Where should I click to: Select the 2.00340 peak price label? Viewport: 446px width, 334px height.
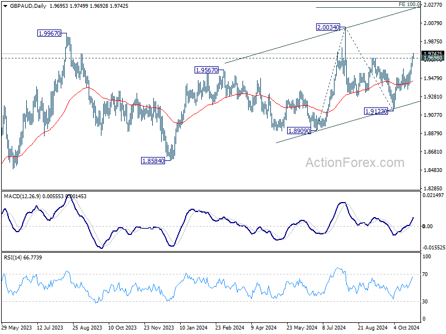tap(328, 27)
